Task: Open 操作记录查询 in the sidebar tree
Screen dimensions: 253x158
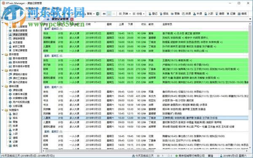Action: (x=20, y=82)
